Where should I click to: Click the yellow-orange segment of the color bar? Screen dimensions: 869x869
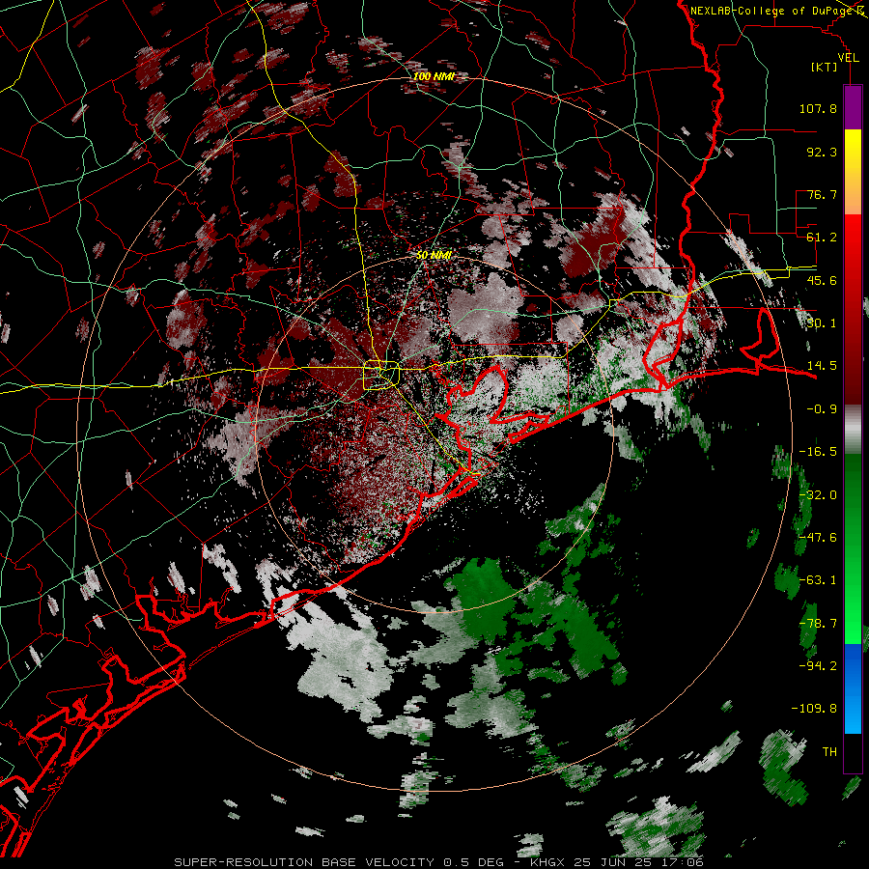853,172
